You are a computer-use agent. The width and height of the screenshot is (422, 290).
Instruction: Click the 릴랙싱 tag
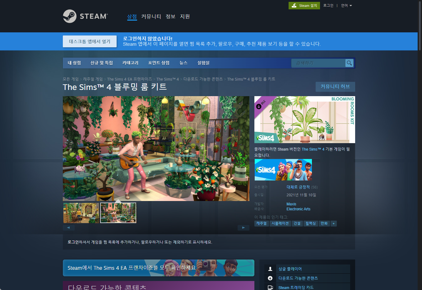[311, 223]
